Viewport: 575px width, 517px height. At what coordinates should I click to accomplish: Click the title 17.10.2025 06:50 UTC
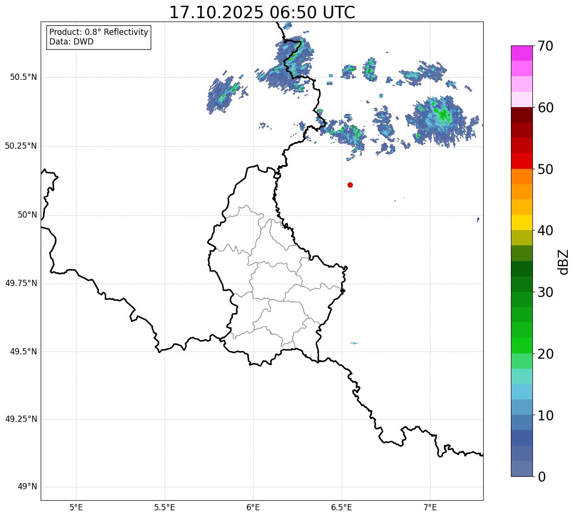click(x=262, y=12)
